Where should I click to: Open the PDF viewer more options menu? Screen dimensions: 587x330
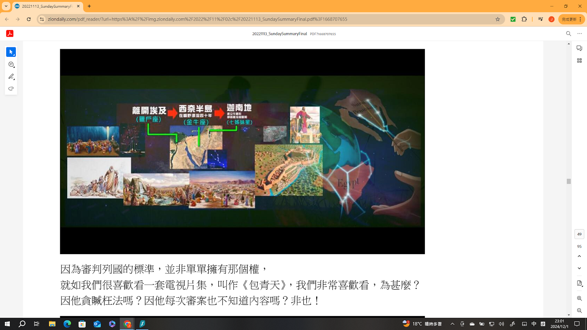580,33
